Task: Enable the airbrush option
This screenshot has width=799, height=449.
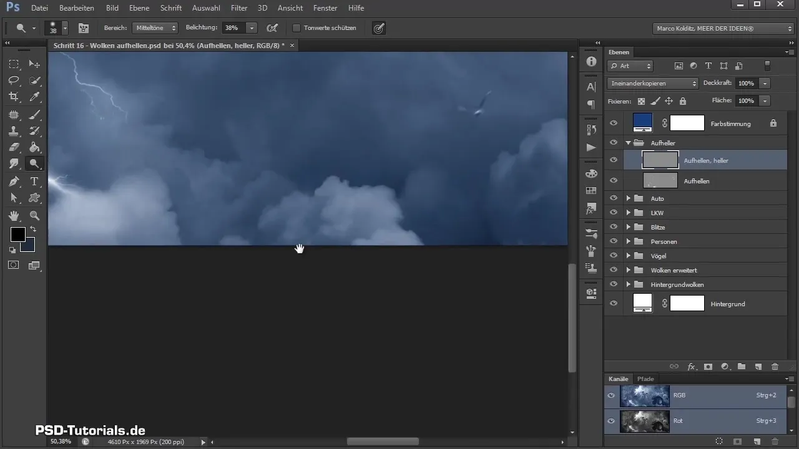Action: tap(272, 28)
